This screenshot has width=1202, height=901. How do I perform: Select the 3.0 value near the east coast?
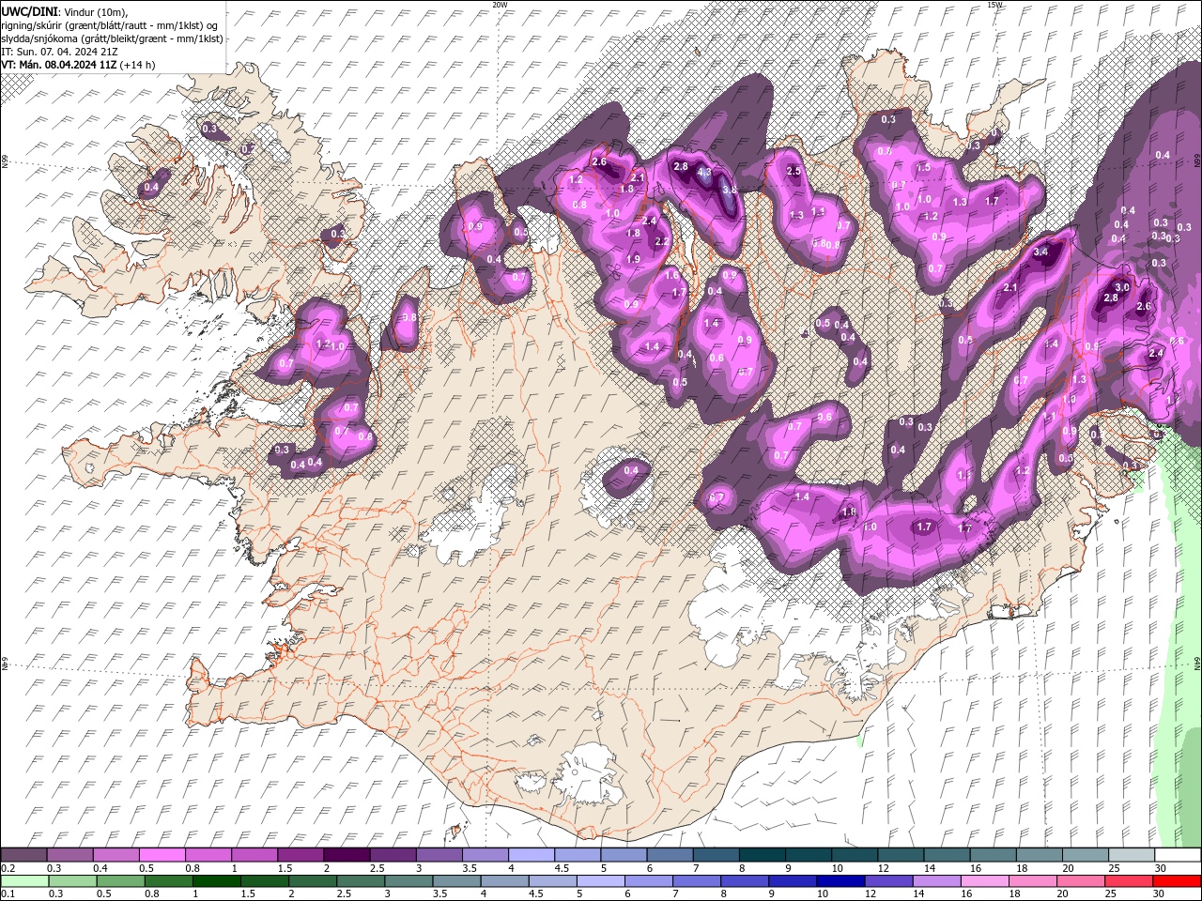coord(1121,287)
